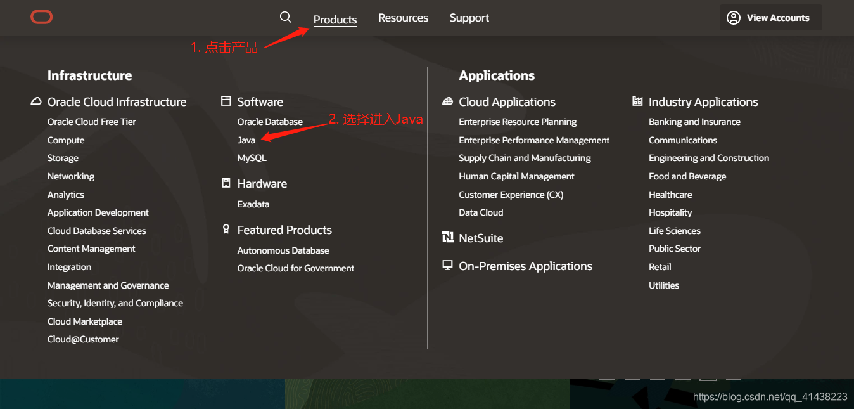Select Exadata under Hardware
The image size is (854, 409).
[x=253, y=204]
